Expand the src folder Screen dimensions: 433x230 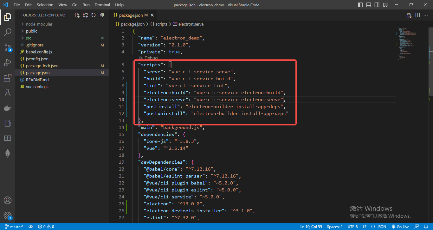coord(62,38)
